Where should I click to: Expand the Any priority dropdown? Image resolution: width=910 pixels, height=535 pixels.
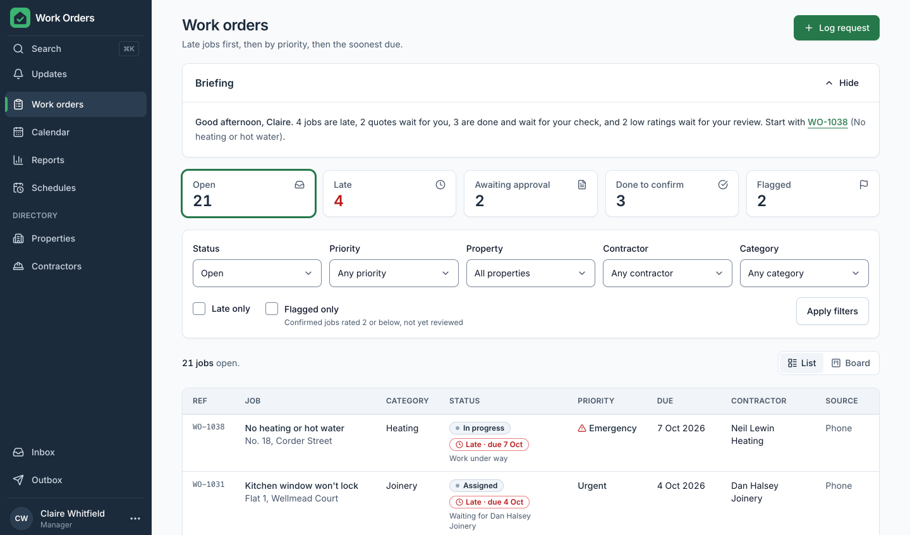[x=394, y=273]
